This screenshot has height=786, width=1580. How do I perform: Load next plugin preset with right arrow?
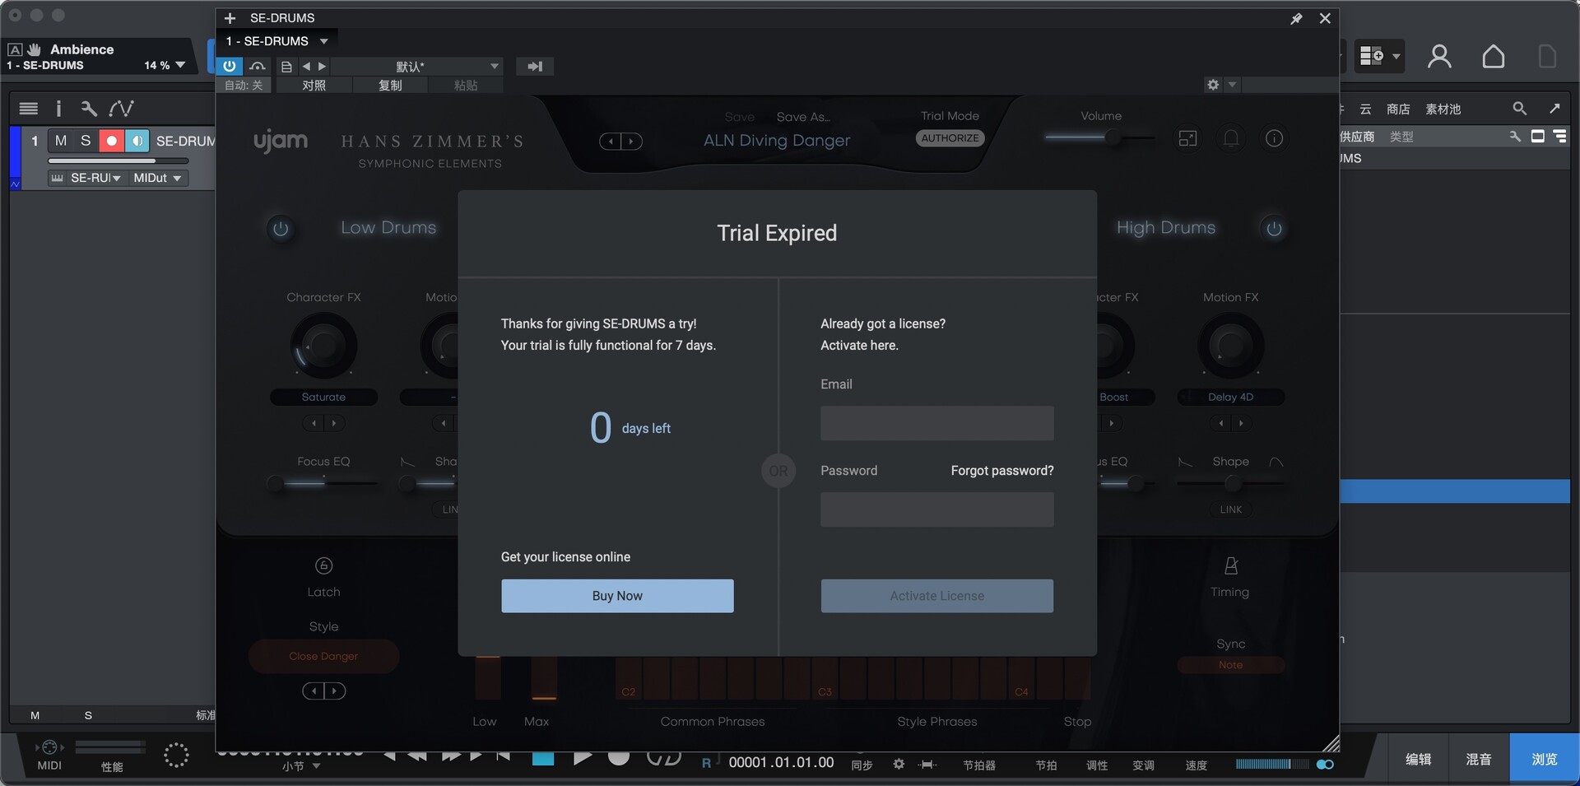[322, 66]
